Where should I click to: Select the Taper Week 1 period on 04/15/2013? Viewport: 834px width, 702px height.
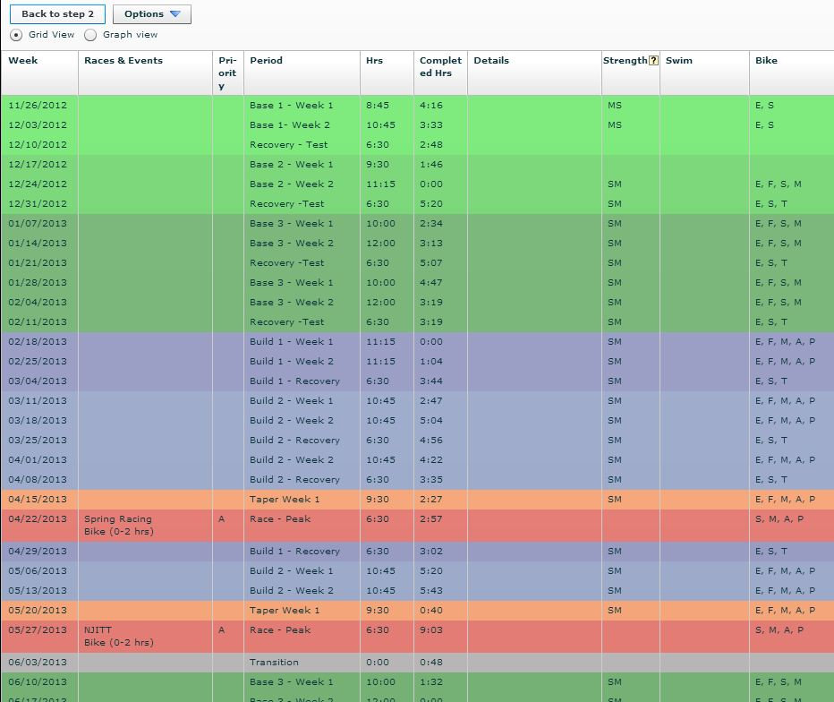[x=285, y=500]
